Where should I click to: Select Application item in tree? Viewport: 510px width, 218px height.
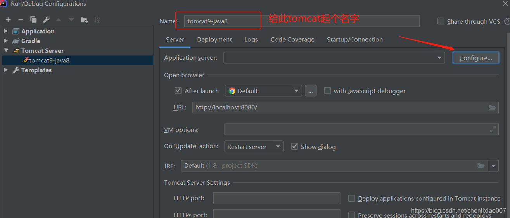pyautogui.click(x=38, y=31)
